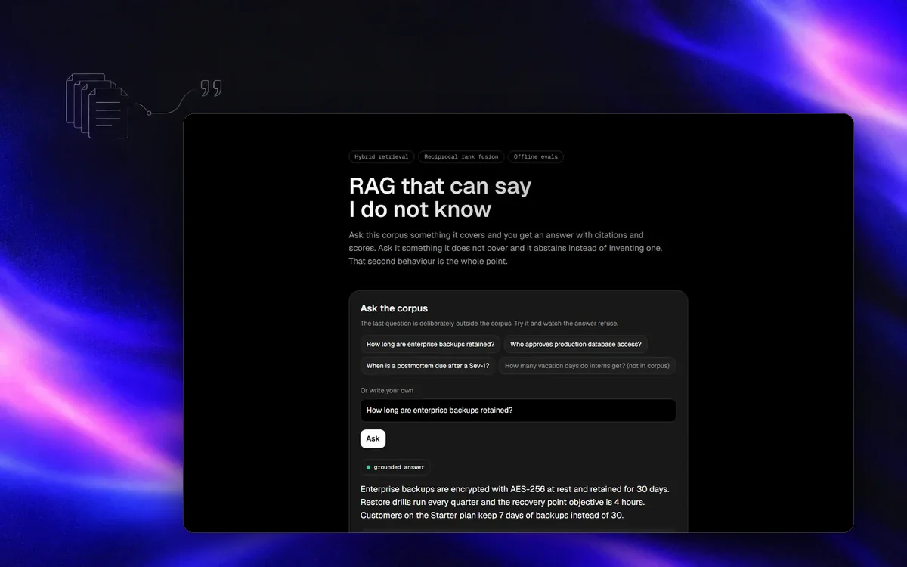Click the 'Offline evals' tag
The height and width of the screenshot is (567, 907).
536,157
